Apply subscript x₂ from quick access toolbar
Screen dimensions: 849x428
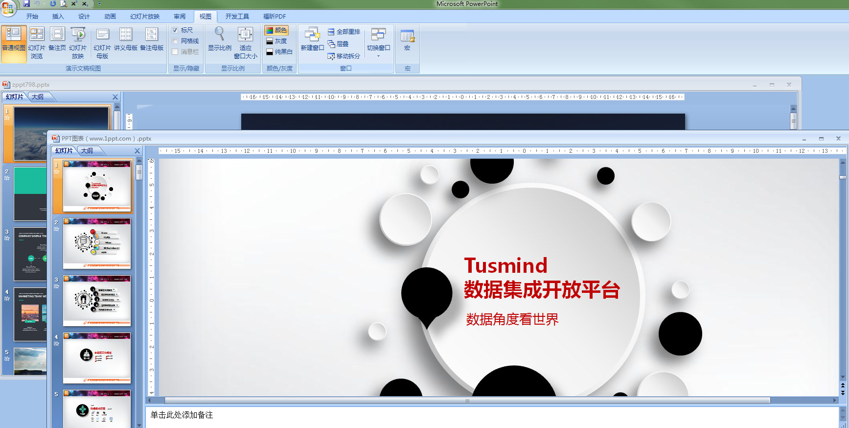click(85, 3)
